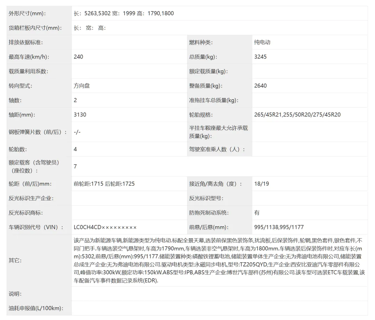Click the 前悬/后悬(mm) label

(x=209, y=227)
